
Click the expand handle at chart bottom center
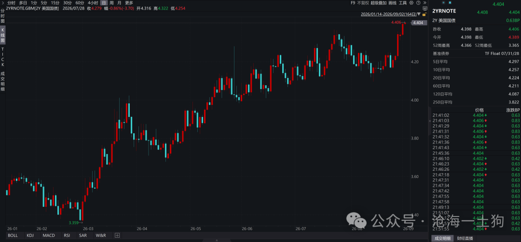pyautogui.click(x=217, y=241)
